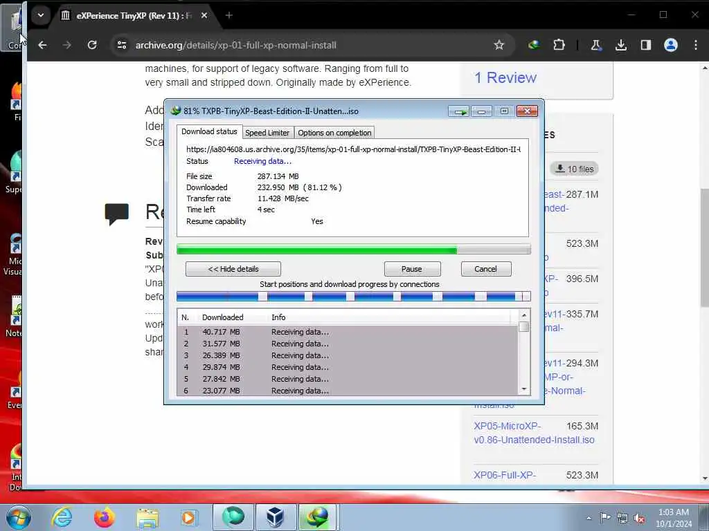The image size is (709, 531).
Task: Open the 1 Review link
Action: point(505,77)
